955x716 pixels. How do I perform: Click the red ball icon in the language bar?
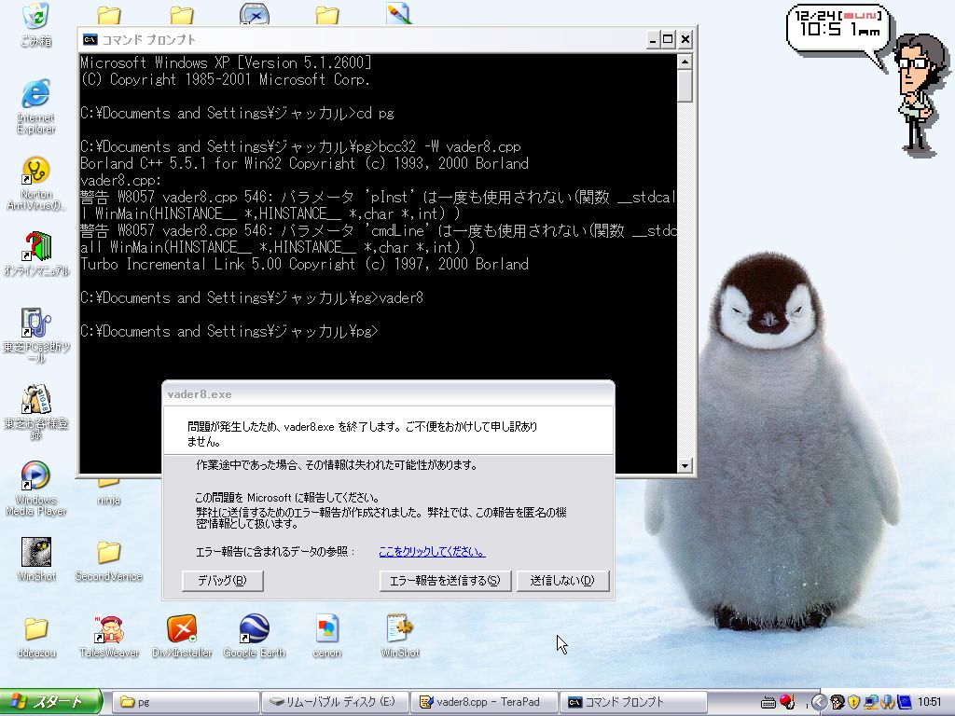tap(787, 702)
